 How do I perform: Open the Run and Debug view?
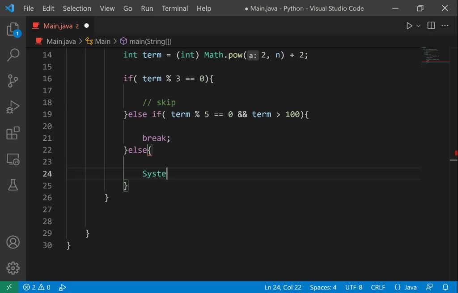13,107
